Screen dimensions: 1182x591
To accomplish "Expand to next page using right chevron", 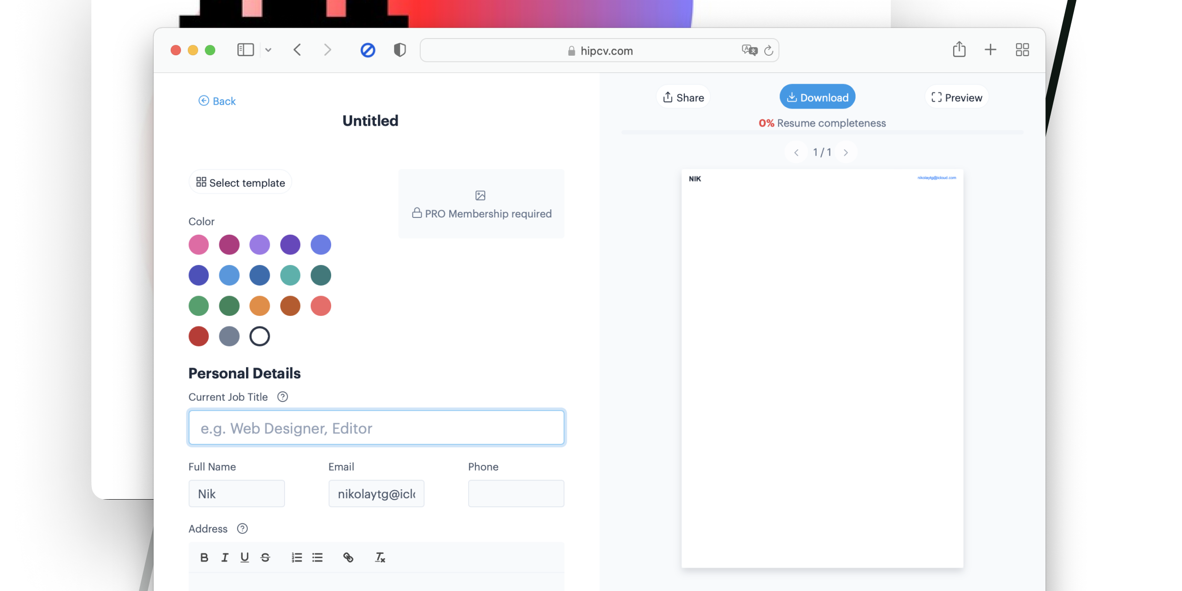I will tap(847, 152).
